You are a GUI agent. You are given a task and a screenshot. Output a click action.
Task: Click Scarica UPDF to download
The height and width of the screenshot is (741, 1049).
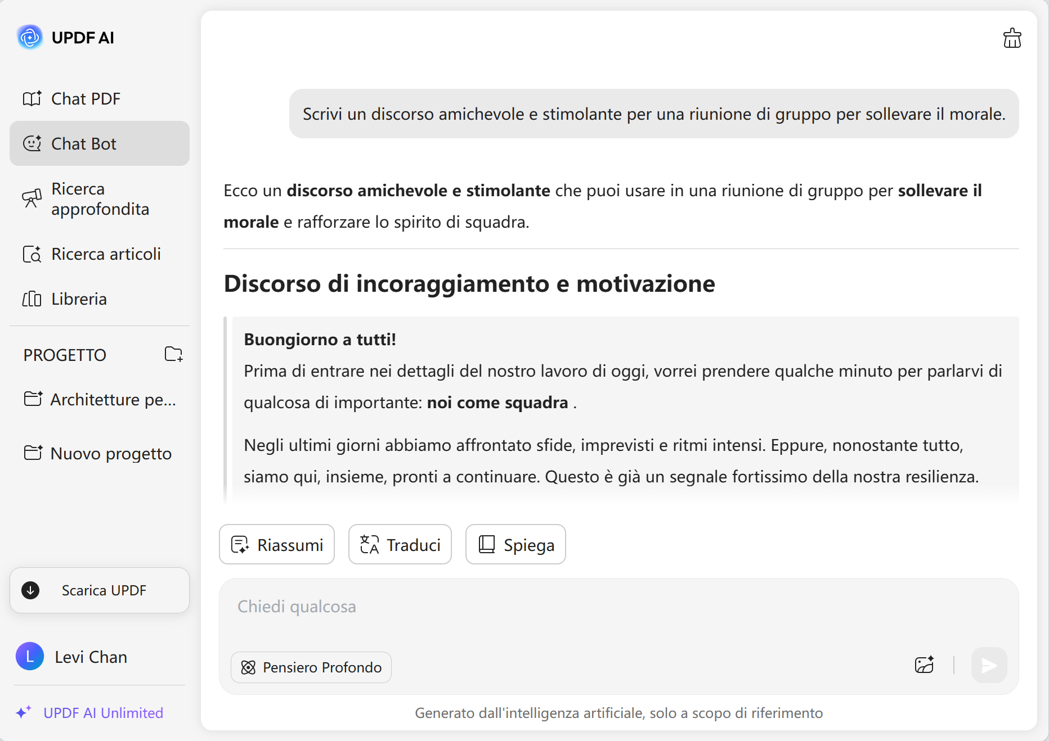coord(99,590)
